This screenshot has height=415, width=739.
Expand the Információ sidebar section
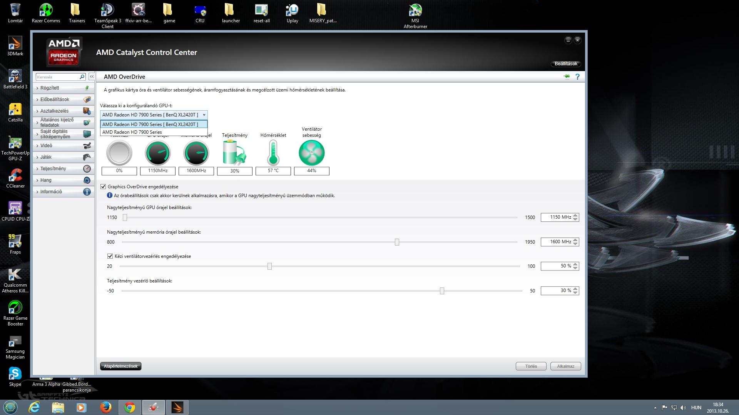tap(64, 192)
